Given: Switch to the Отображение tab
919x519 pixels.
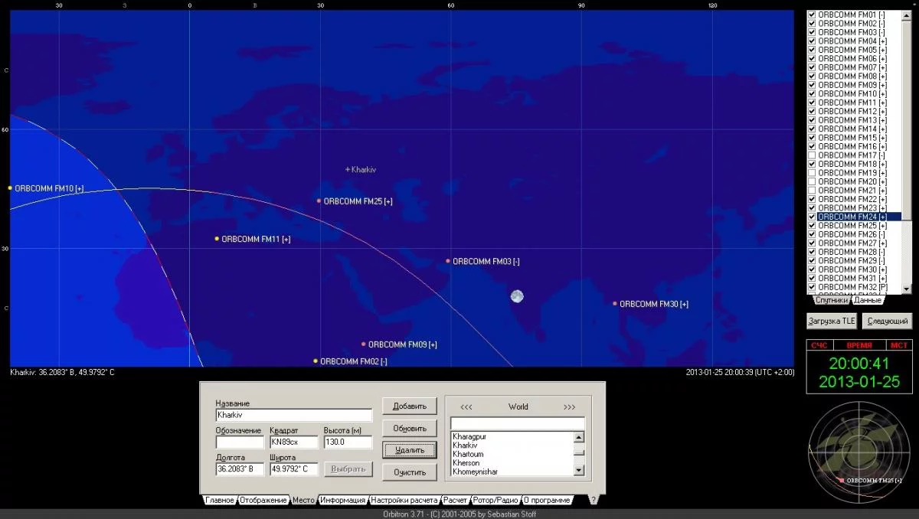Looking at the screenshot, I should (263, 500).
